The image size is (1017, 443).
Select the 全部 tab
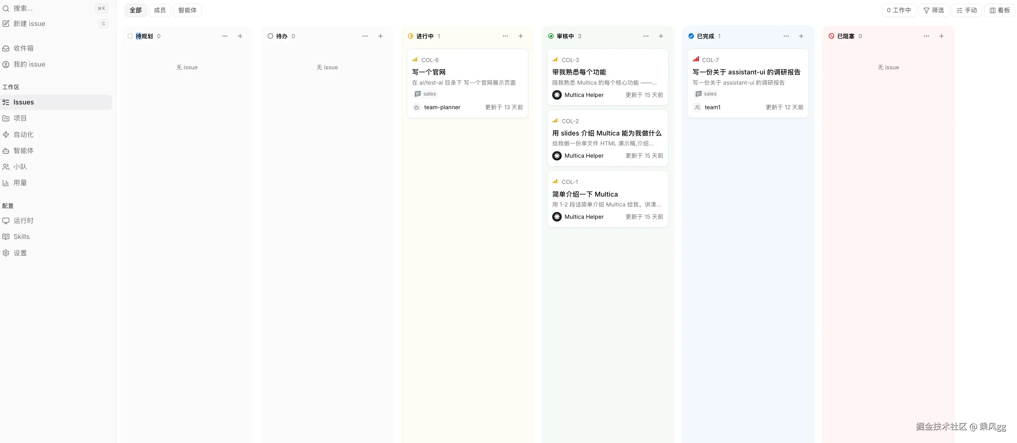(135, 10)
